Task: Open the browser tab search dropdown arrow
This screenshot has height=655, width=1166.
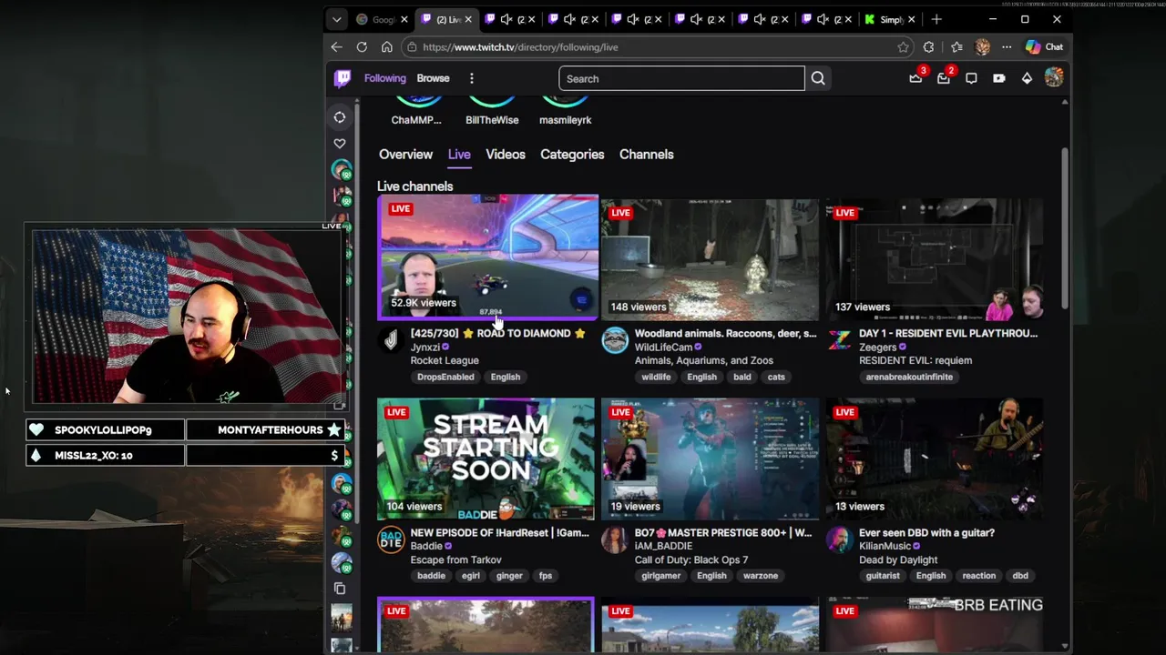Action: point(337,19)
